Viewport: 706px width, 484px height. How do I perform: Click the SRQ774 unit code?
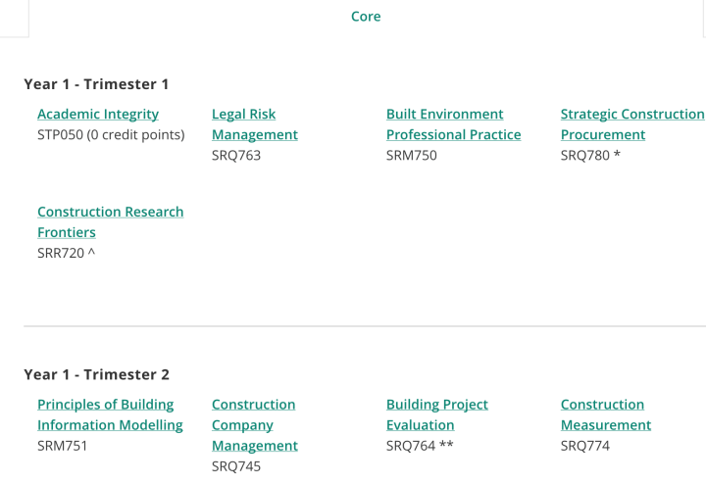pos(585,446)
